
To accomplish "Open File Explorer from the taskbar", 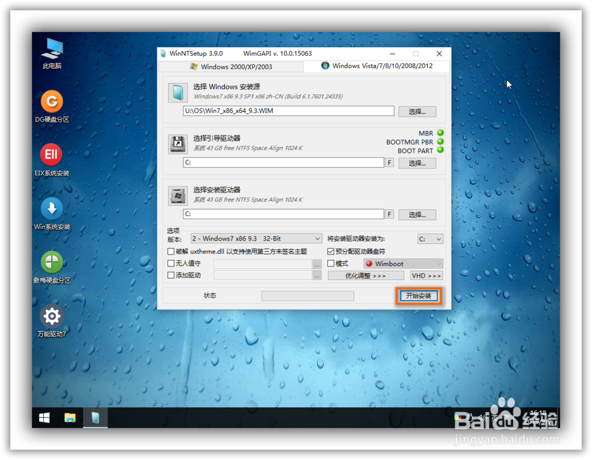I will pos(70,418).
